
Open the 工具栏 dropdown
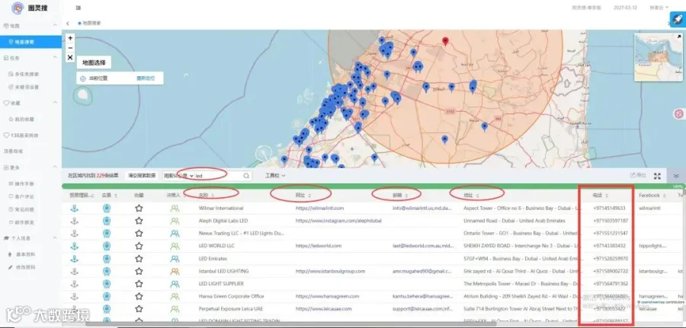coord(275,176)
